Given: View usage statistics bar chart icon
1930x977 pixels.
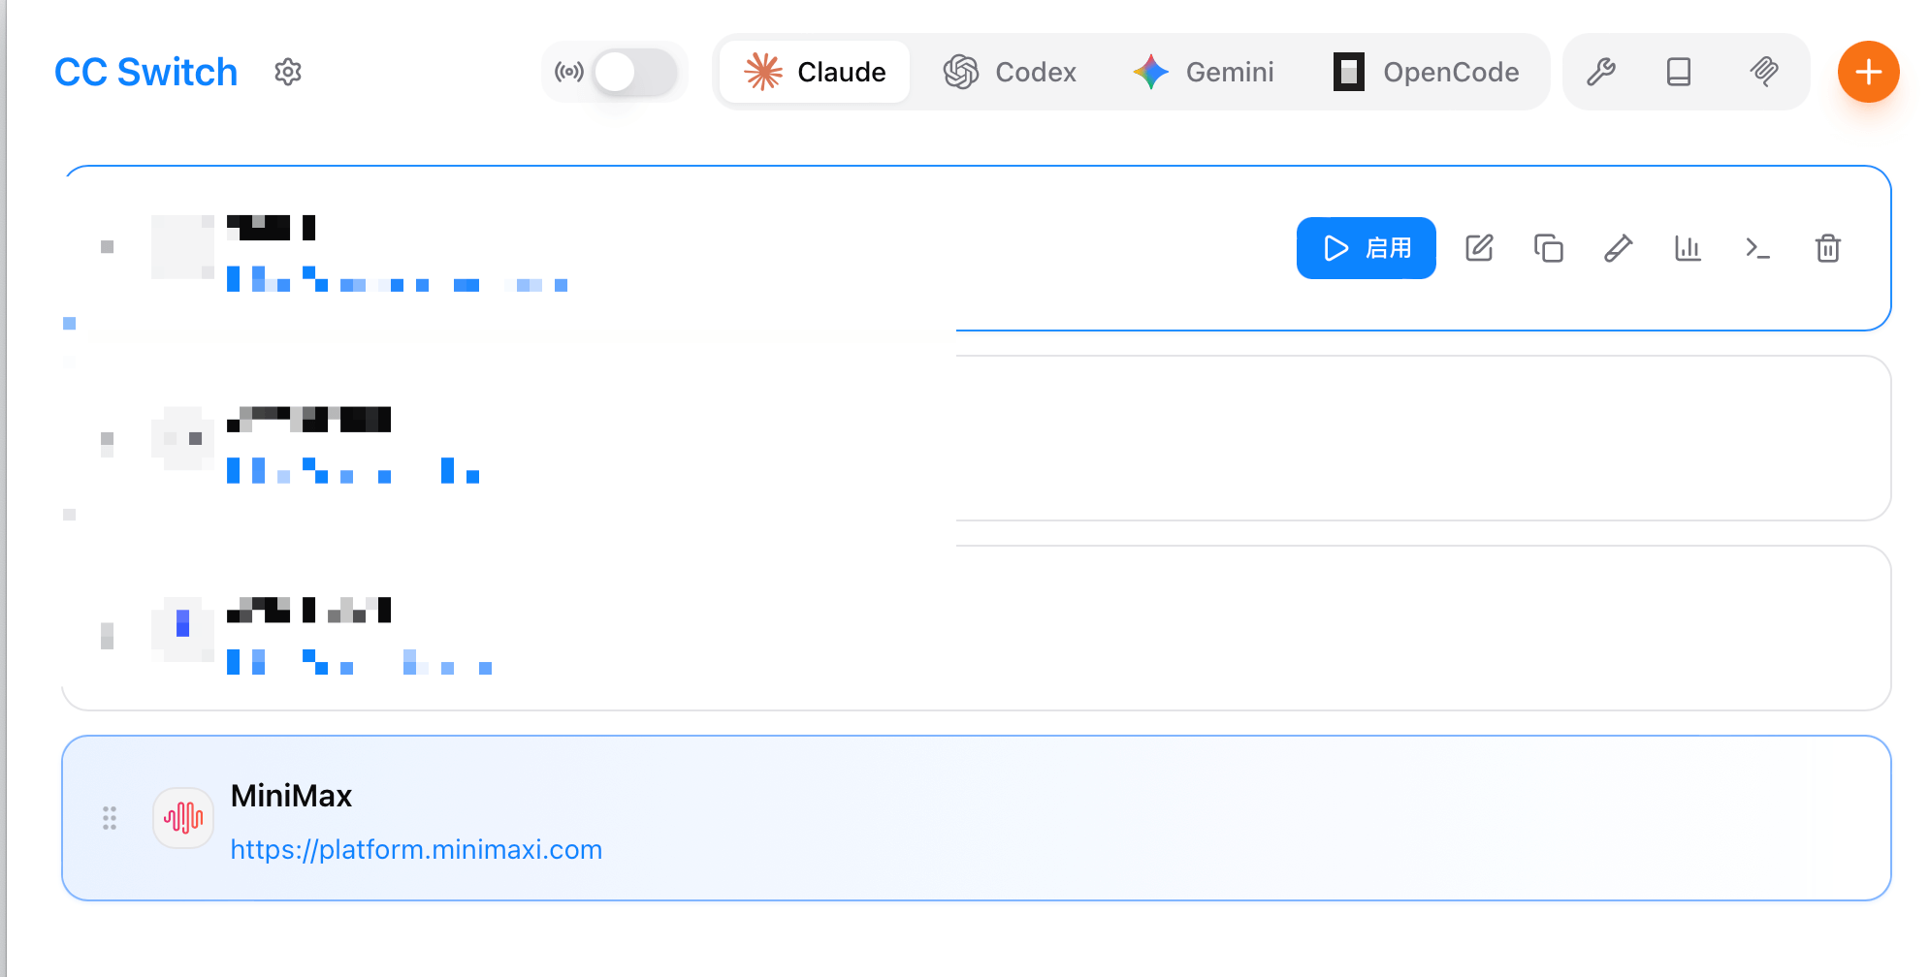Looking at the screenshot, I should [x=1689, y=248].
